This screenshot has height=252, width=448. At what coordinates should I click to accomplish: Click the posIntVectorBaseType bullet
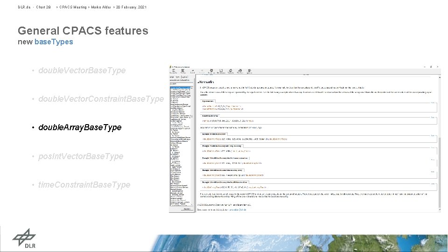(81, 156)
